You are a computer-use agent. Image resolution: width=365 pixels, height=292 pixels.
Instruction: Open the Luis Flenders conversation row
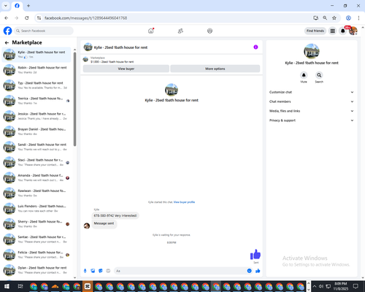36,209
